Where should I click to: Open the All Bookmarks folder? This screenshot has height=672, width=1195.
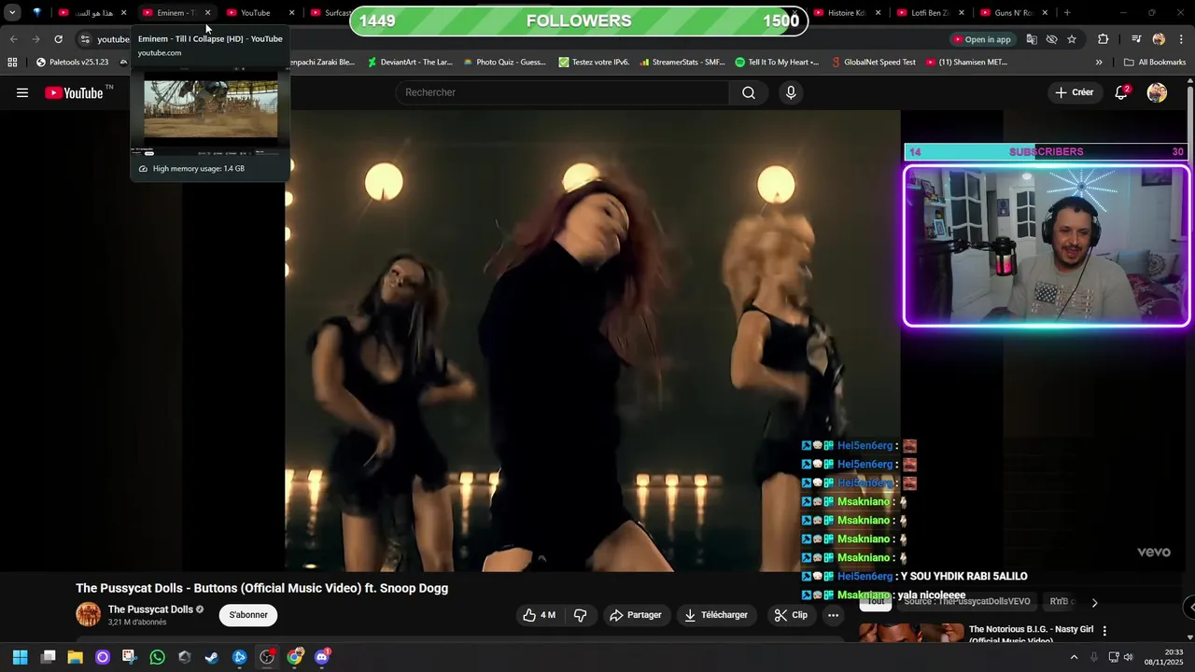(x=1155, y=63)
